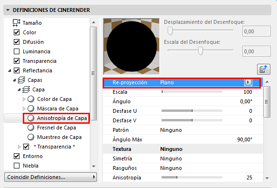Image resolution: width=277 pixels, height=188 pixels.
Task: Click the export settings icon button
Action: pyautogui.click(x=264, y=69)
